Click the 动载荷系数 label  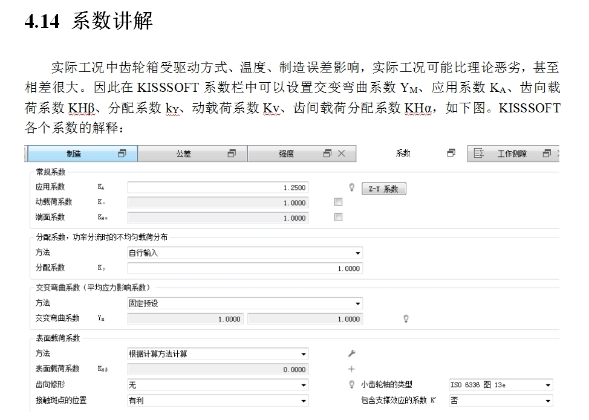[x=54, y=202]
